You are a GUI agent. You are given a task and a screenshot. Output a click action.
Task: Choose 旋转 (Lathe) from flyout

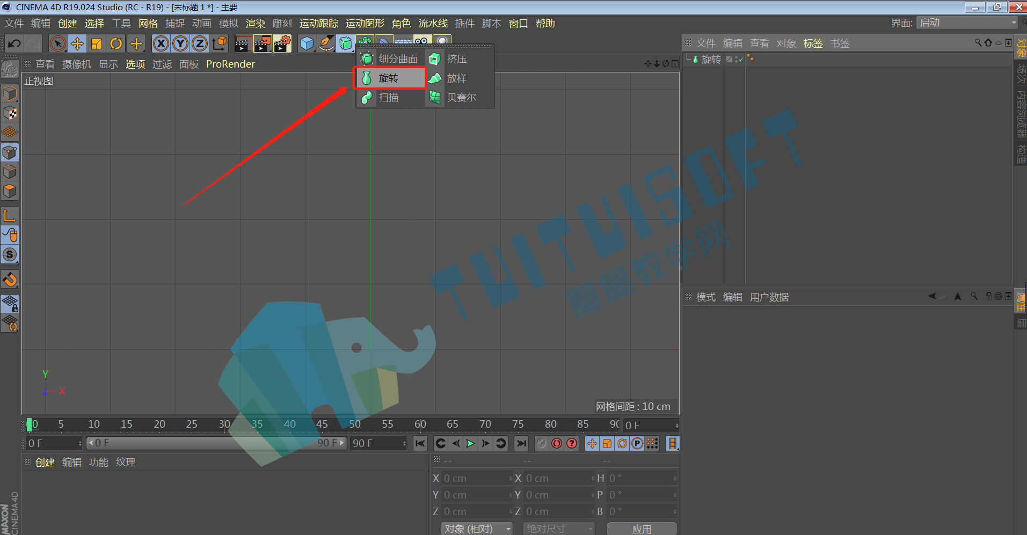tap(390, 78)
